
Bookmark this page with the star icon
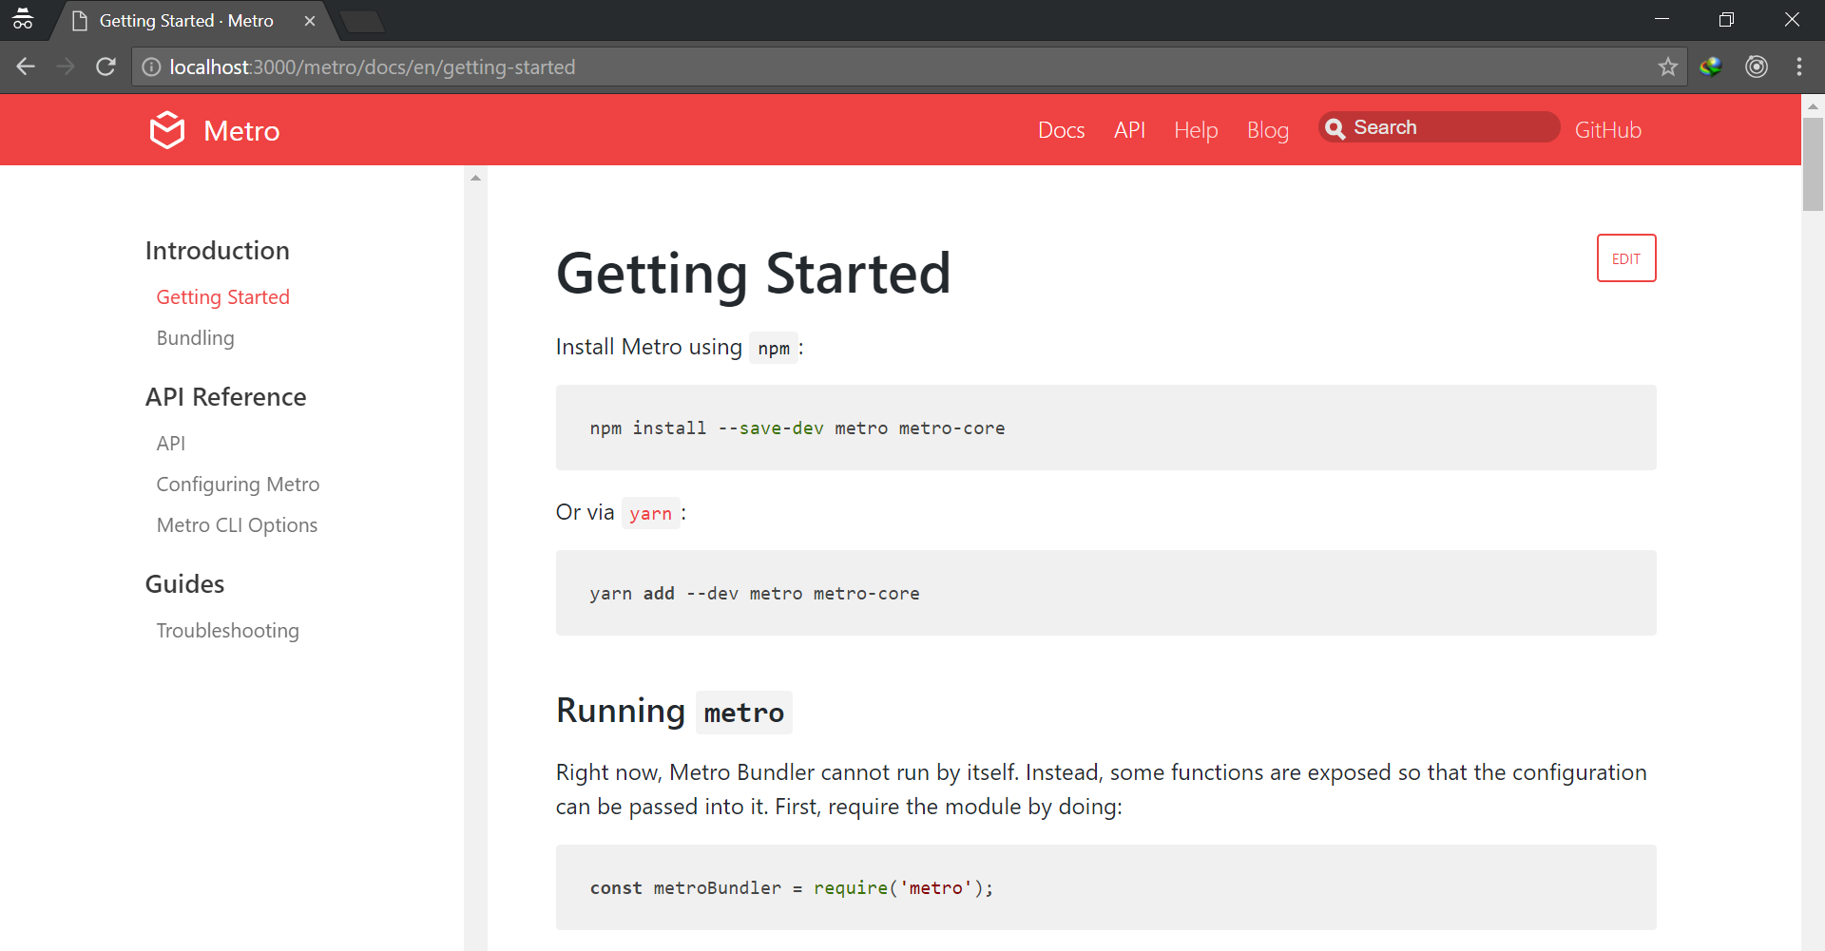[1667, 67]
